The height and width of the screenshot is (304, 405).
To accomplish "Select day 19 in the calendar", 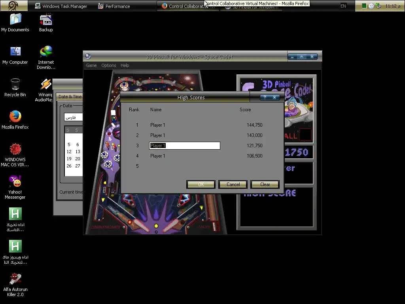I will coord(69,159).
